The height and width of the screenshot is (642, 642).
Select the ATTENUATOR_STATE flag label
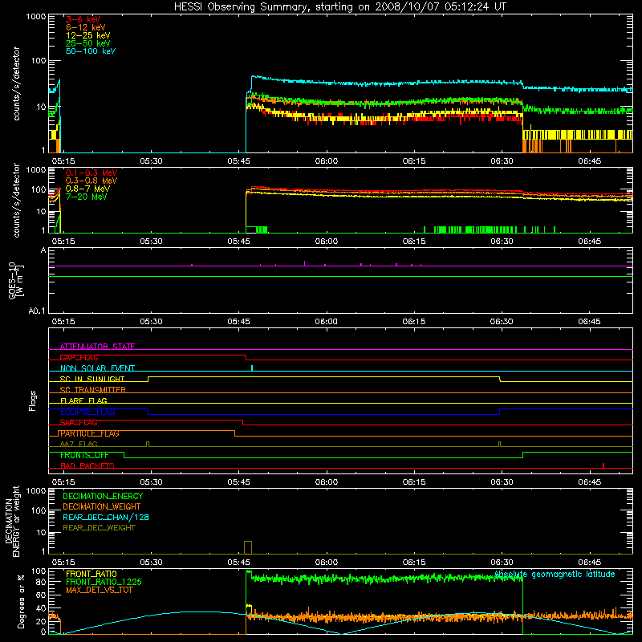click(97, 347)
